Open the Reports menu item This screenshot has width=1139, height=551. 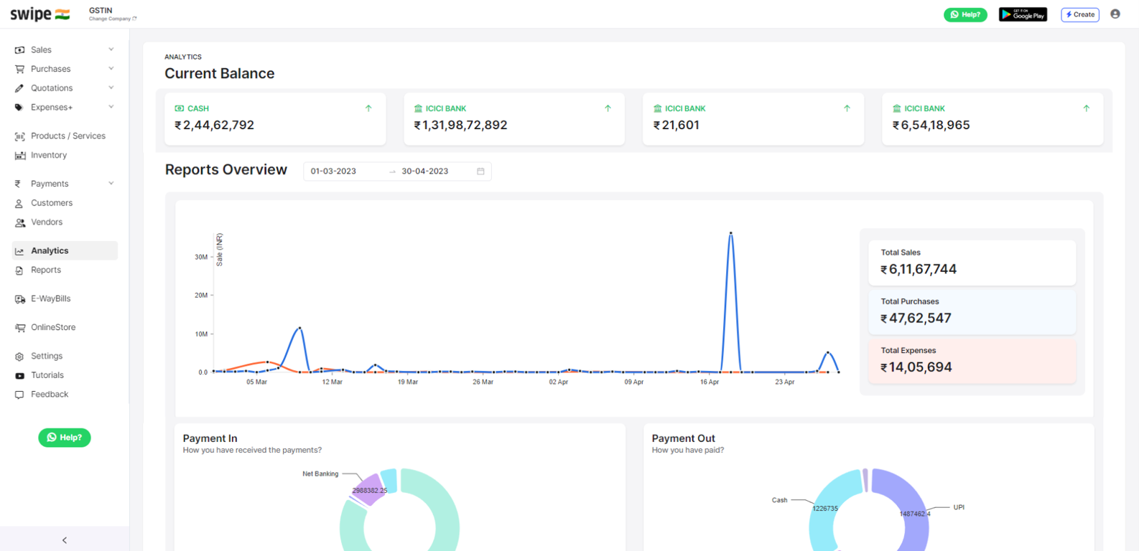tap(46, 270)
